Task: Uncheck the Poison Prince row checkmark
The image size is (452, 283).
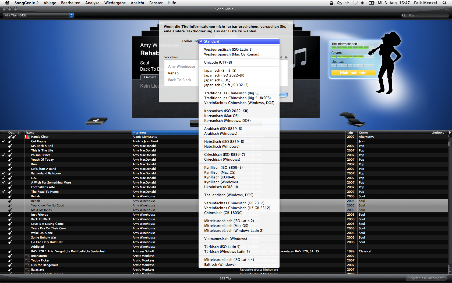Action: [3, 155]
